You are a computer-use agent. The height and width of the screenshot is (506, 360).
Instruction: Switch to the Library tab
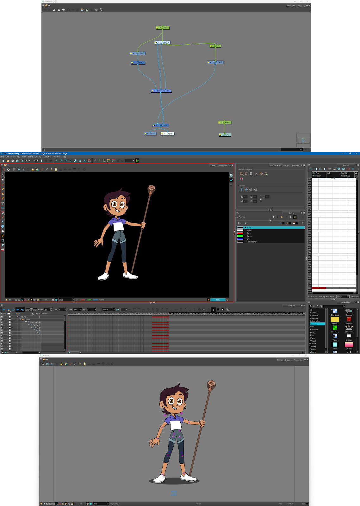point(286,165)
